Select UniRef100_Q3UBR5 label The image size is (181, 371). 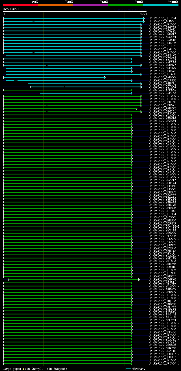[162, 208]
